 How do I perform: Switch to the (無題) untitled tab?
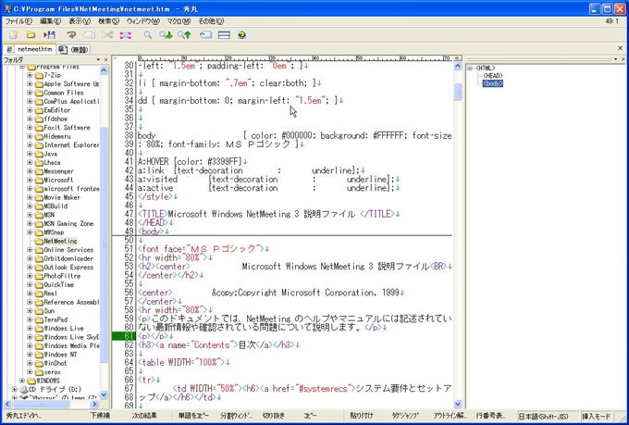pos(75,49)
